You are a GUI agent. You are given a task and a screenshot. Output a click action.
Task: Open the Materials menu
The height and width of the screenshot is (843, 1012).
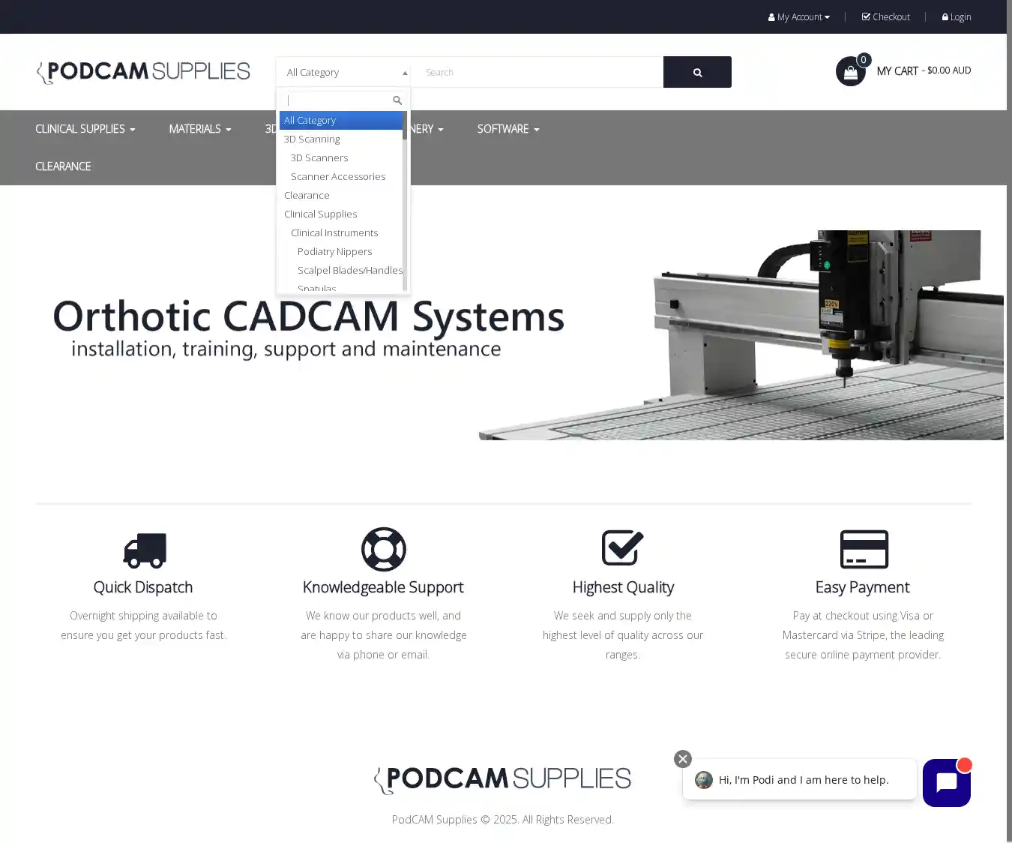tap(199, 129)
